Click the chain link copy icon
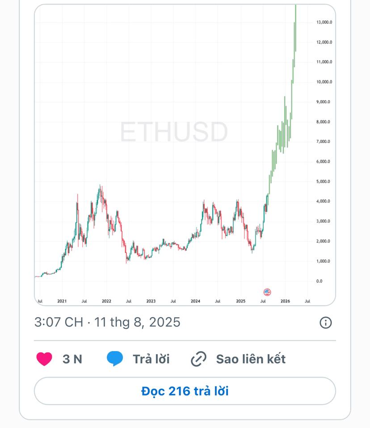The width and height of the screenshot is (370, 428). coord(198,359)
